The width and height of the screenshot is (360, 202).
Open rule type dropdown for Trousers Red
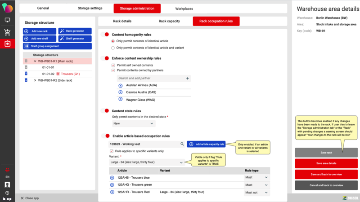[256, 192]
